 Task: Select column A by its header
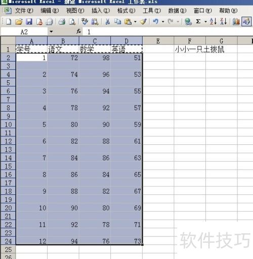(x=31, y=41)
